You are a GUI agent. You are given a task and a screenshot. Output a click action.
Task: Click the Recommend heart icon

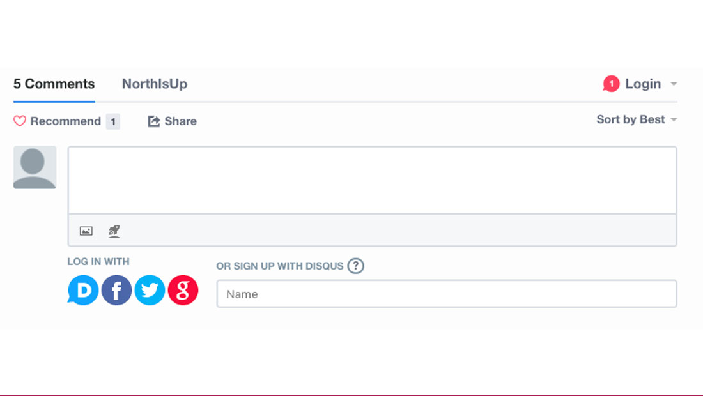[x=20, y=121]
